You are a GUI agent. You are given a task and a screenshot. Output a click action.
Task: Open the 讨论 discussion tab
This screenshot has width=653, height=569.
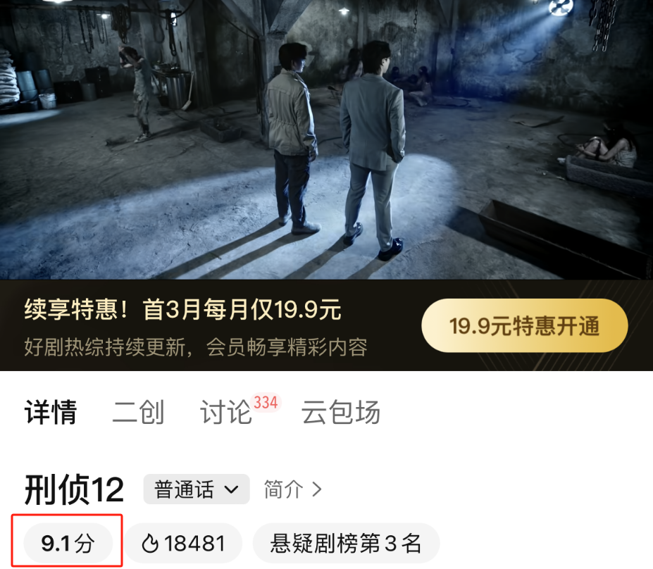[226, 412]
